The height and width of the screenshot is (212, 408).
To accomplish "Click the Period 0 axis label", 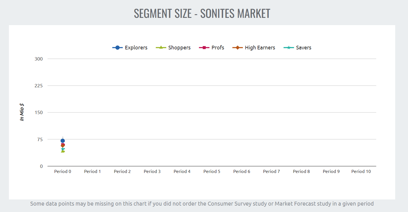I will click(x=63, y=172).
